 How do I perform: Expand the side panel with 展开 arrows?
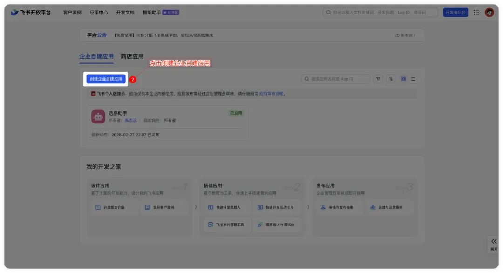tap(494, 245)
